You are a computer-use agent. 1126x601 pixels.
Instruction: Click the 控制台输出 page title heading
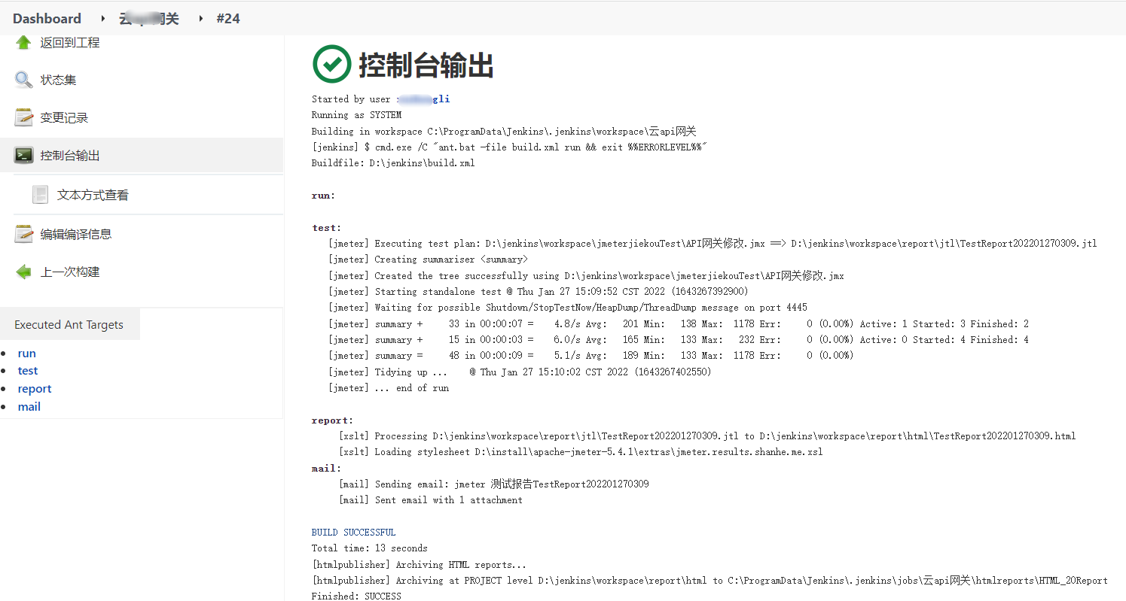pyautogui.click(x=426, y=65)
